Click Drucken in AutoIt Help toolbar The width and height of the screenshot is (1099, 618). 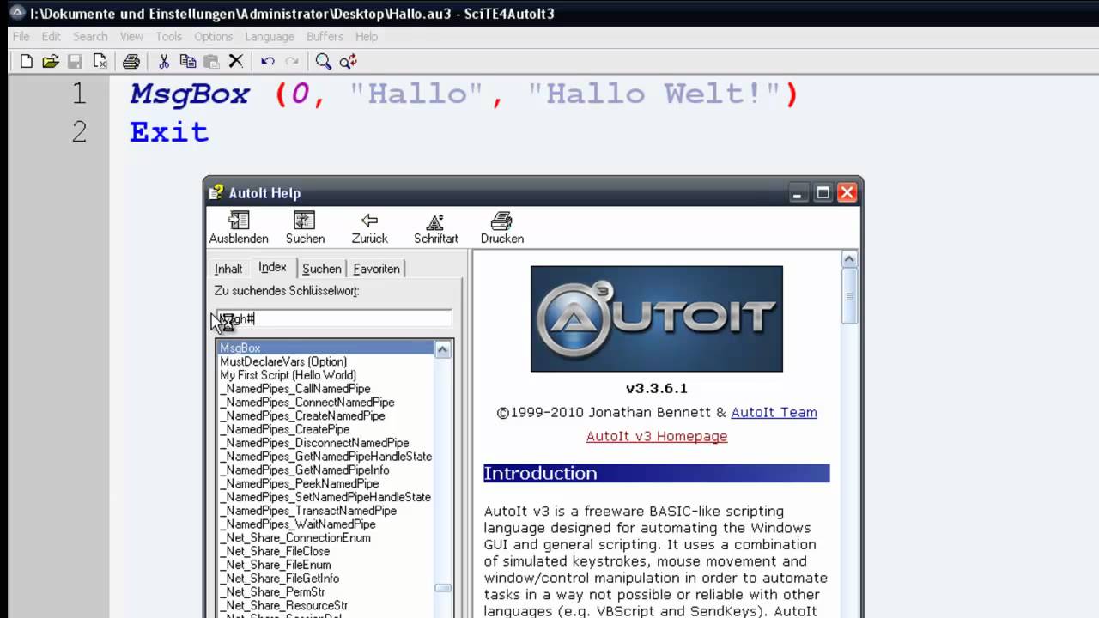(502, 228)
